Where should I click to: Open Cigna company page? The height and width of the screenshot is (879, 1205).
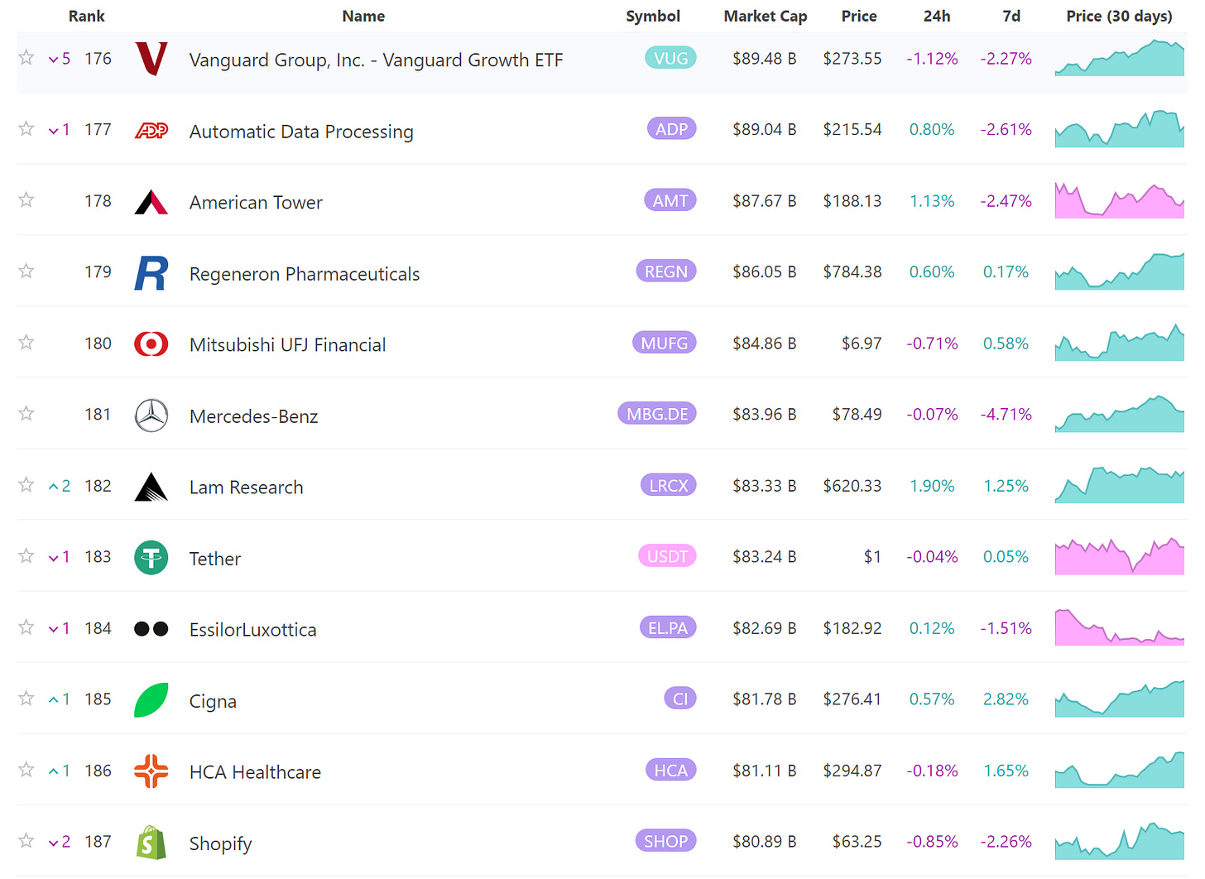click(213, 701)
